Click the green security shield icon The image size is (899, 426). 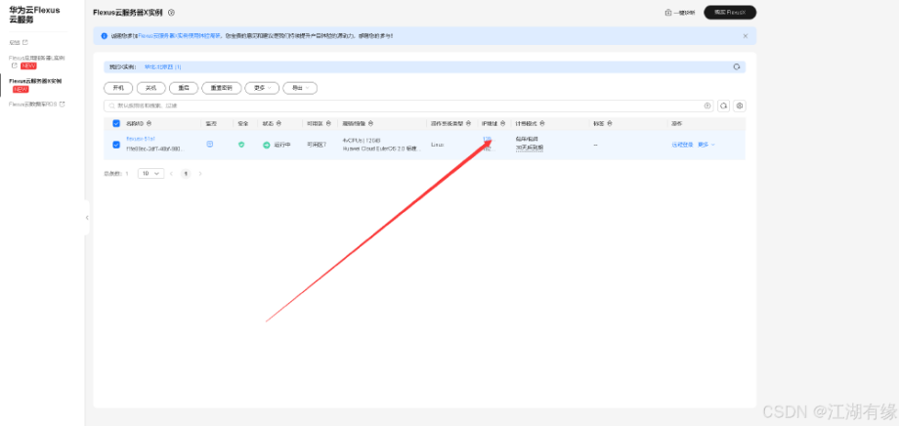[x=241, y=145]
